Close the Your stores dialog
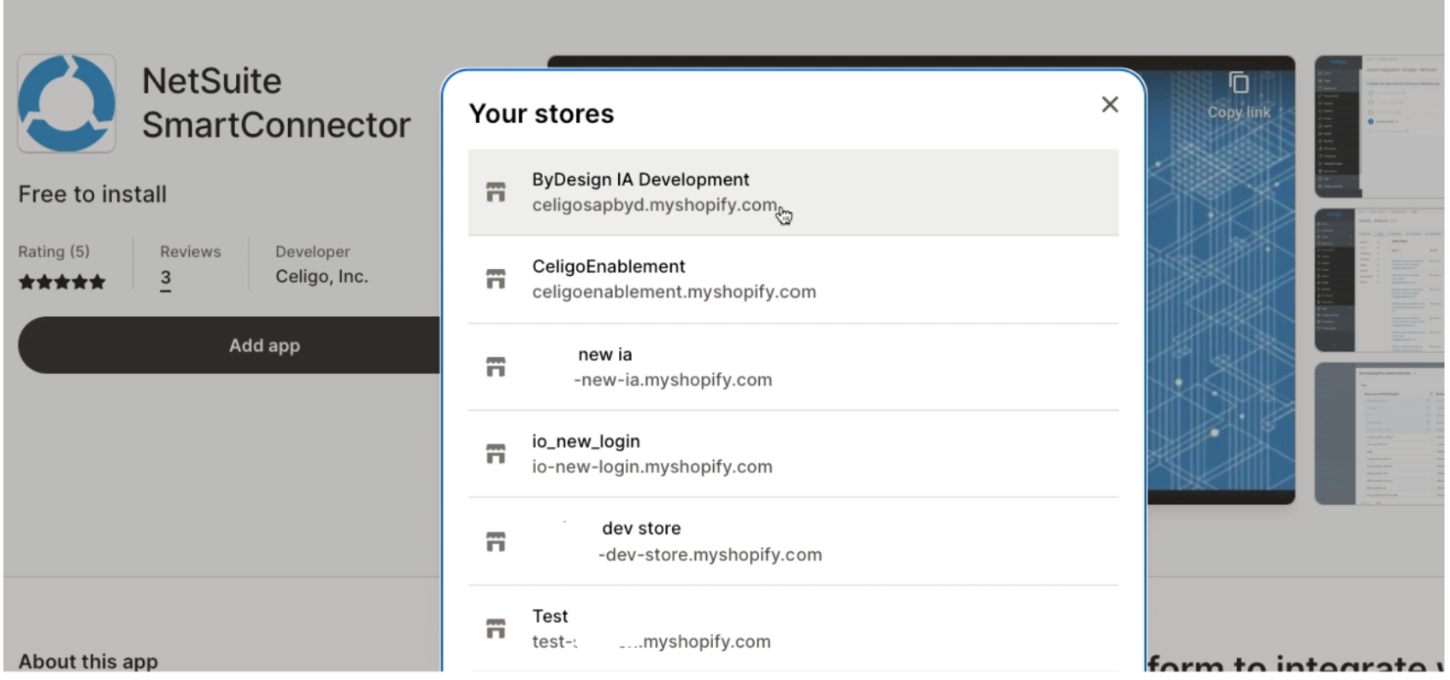 (1110, 104)
